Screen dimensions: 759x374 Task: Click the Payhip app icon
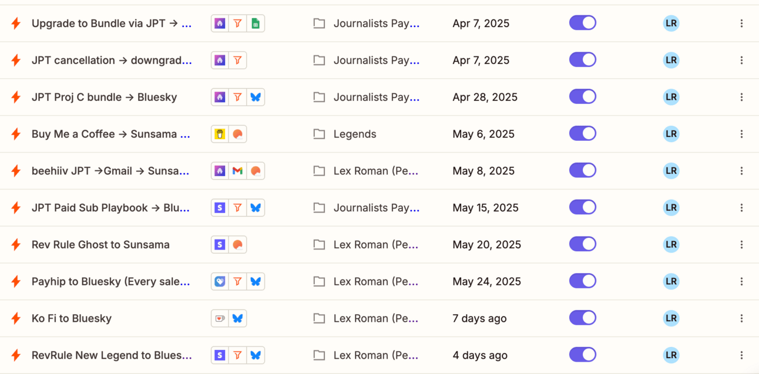220,282
